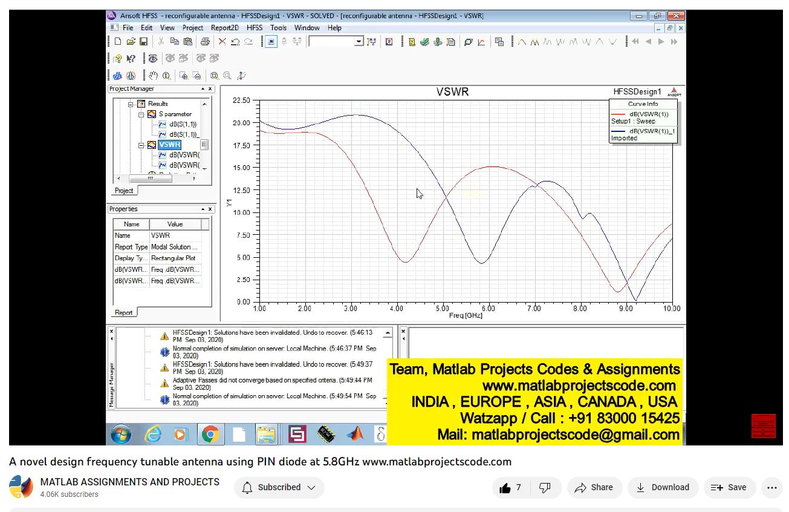Toggle the Subscribed notification button
This screenshot has height=512, width=789.
(x=279, y=487)
